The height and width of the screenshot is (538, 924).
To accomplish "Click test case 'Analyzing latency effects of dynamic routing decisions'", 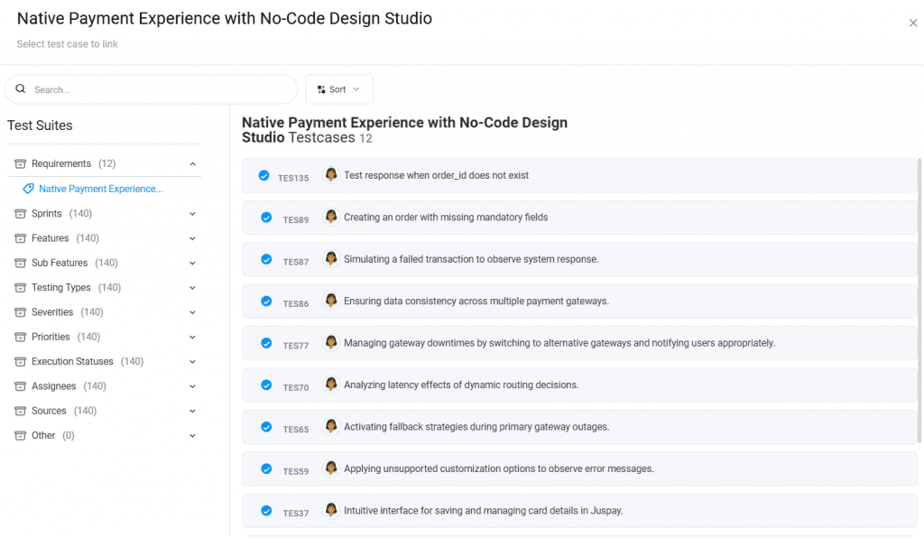I will 461,385.
